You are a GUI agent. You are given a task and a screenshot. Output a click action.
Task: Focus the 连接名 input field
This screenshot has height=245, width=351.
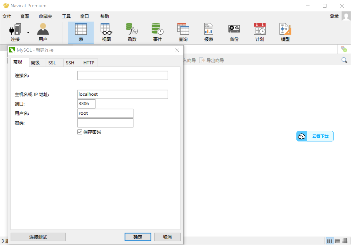123,75
